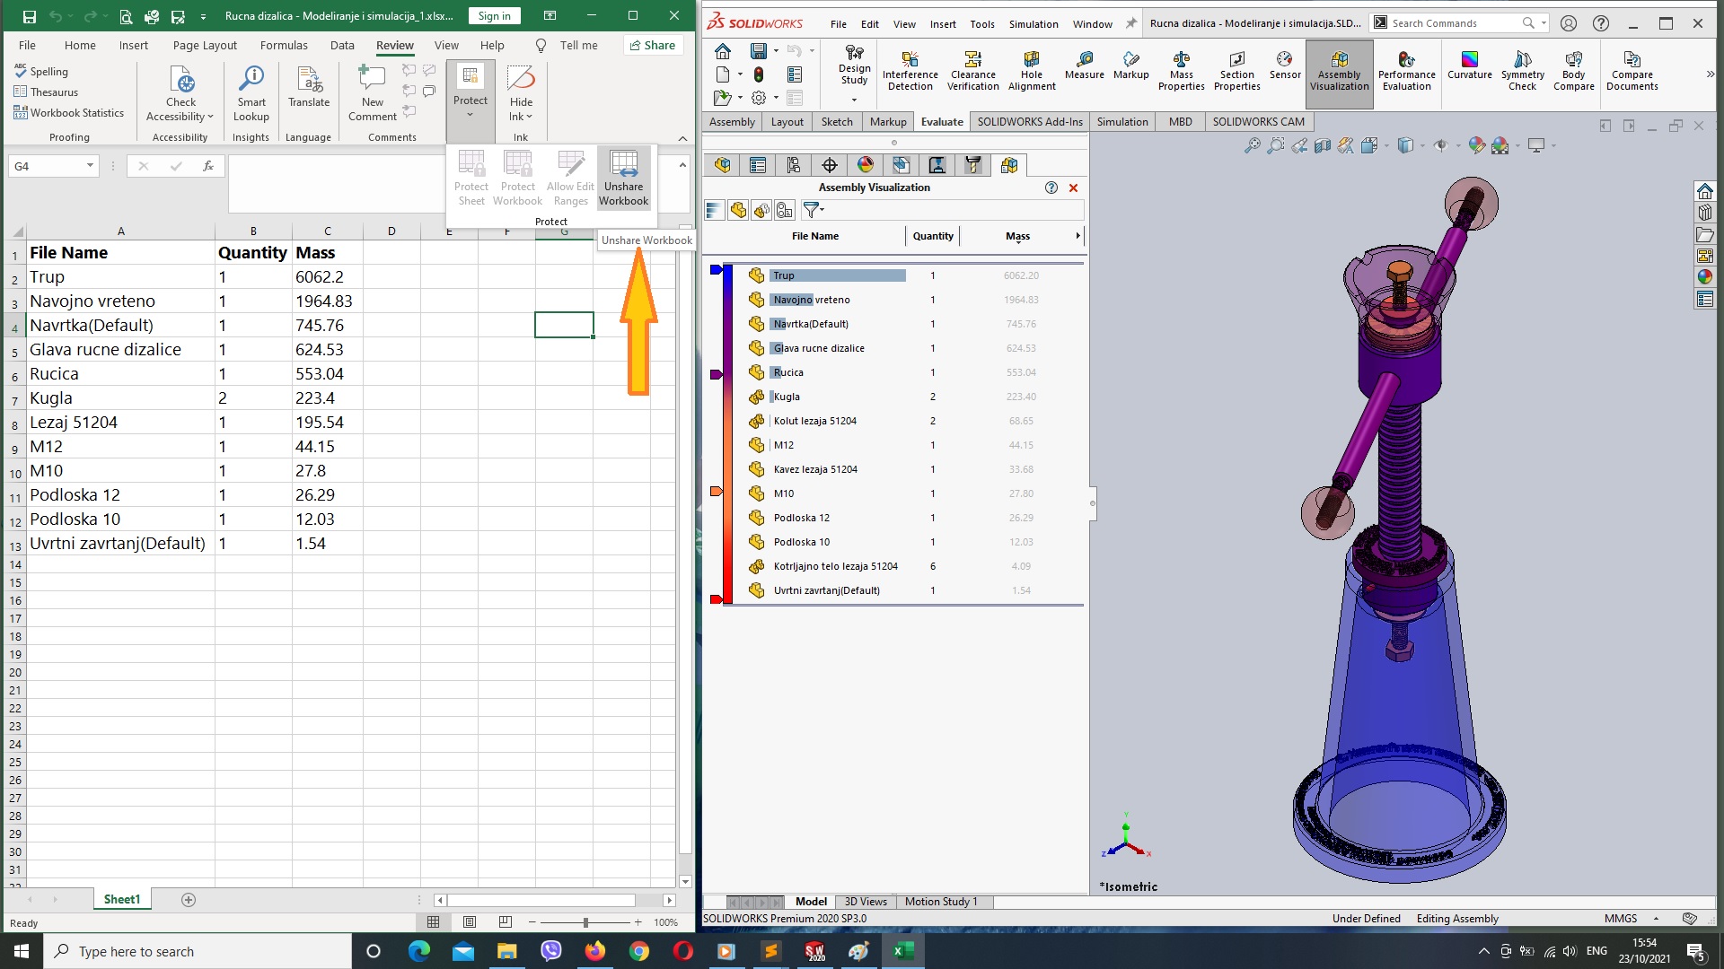Open the Name Box dropdown for G4
This screenshot has height=969, width=1724.
click(90, 165)
